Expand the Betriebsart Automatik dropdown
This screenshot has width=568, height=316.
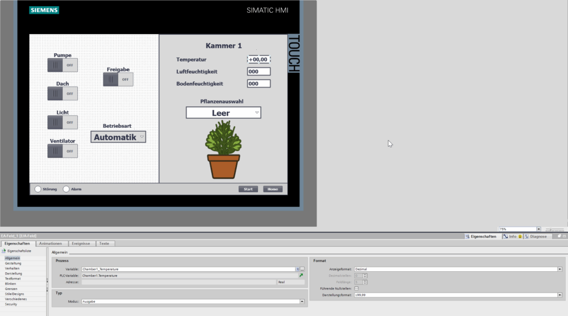118,137
